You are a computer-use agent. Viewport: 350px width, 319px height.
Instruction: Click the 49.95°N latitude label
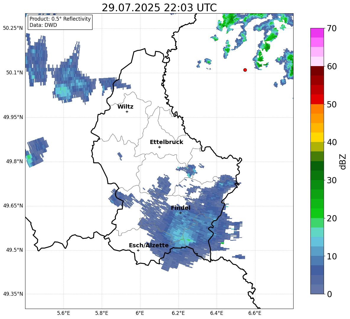coord(13,117)
